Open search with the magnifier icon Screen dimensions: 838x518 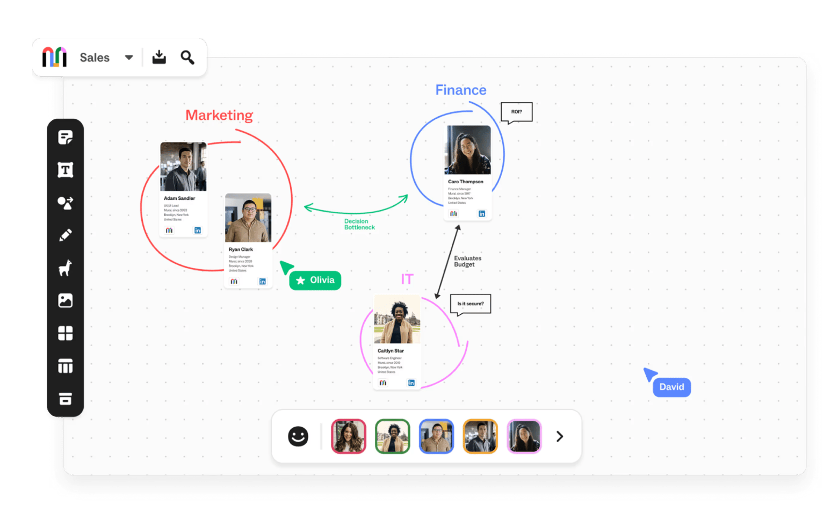[187, 57]
